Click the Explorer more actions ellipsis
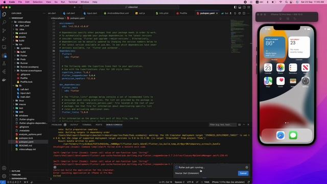 pos(44,13)
